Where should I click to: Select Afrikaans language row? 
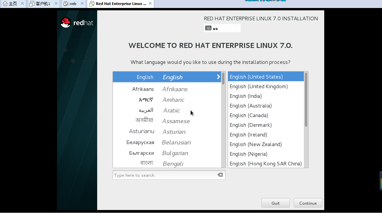[167, 89]
